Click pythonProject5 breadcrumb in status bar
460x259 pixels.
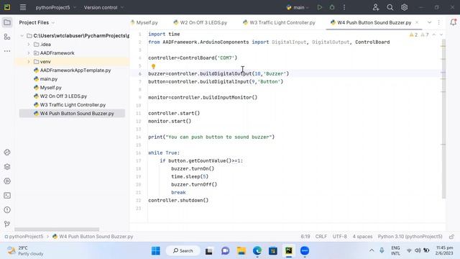tap(24, 237)
